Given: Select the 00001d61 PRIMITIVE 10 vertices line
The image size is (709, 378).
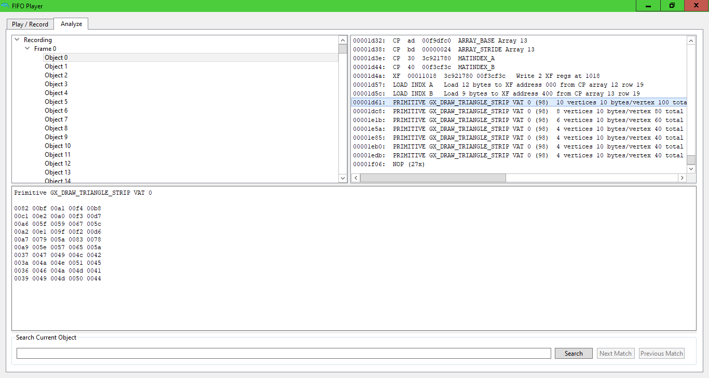Looking at the screenshot, I should (x=519, y=102).
